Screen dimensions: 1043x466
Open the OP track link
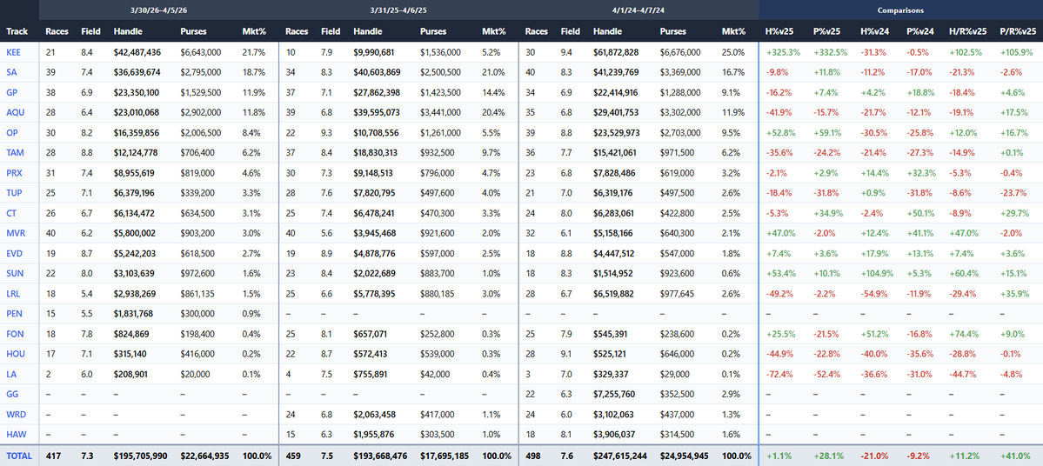point(10,132)
